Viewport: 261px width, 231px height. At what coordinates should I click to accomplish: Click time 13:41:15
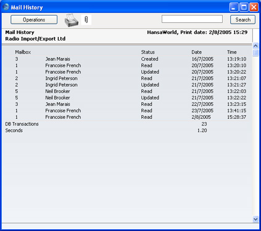(x=236, y=111)
